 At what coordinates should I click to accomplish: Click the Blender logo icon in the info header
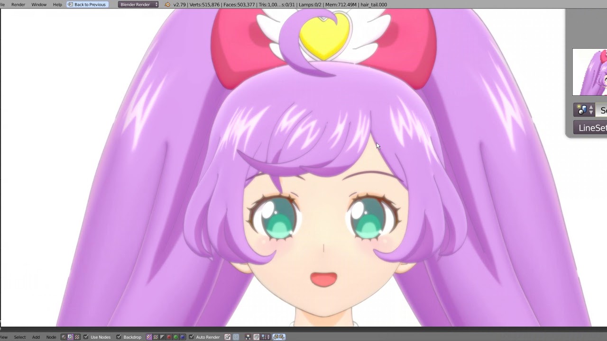(x=167, y=5)
